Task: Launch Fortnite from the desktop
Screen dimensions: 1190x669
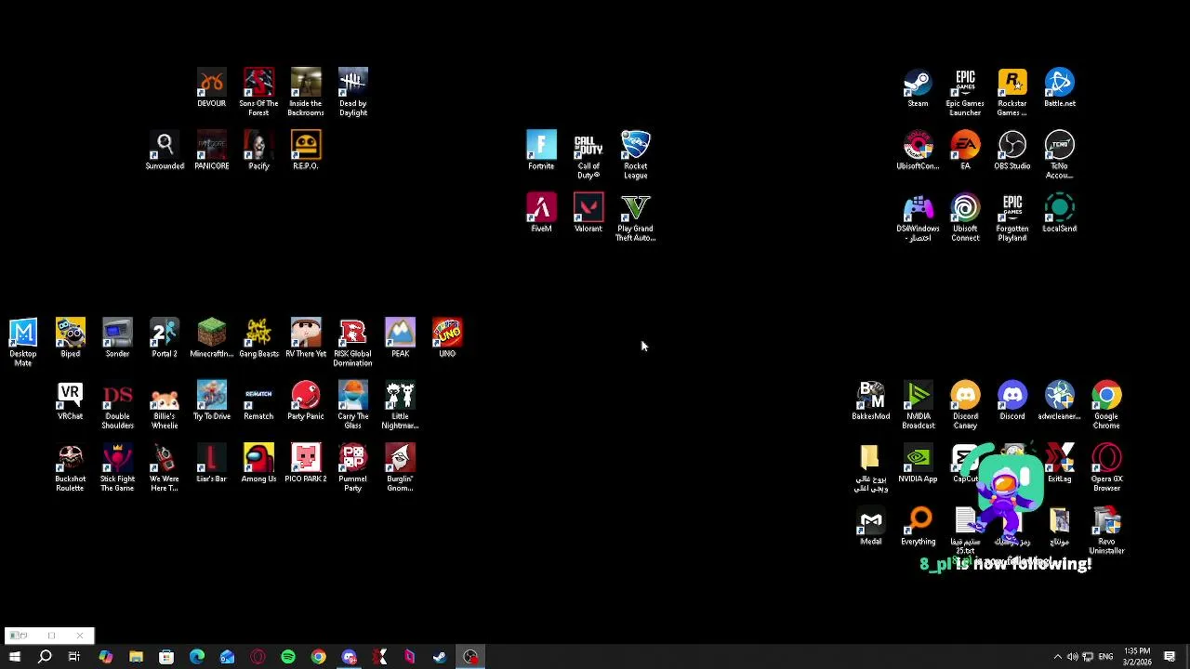Action: (541, 151)
